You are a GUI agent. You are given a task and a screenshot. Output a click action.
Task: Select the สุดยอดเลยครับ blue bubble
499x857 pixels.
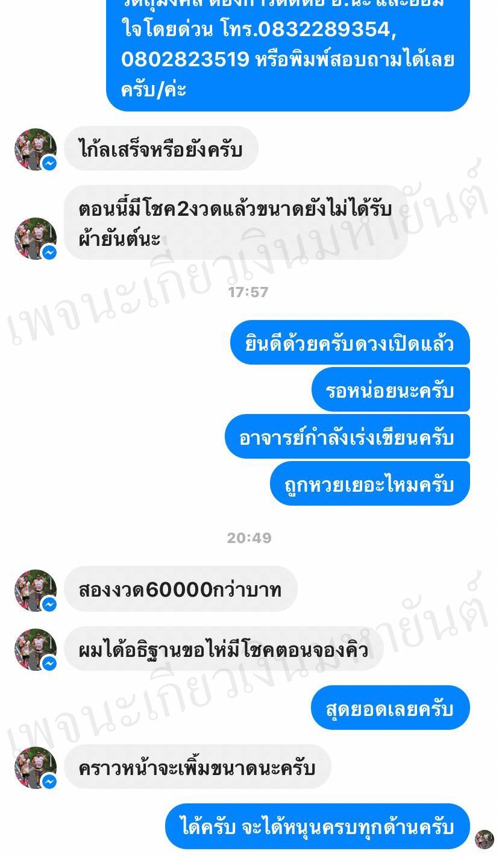point(390,708)
